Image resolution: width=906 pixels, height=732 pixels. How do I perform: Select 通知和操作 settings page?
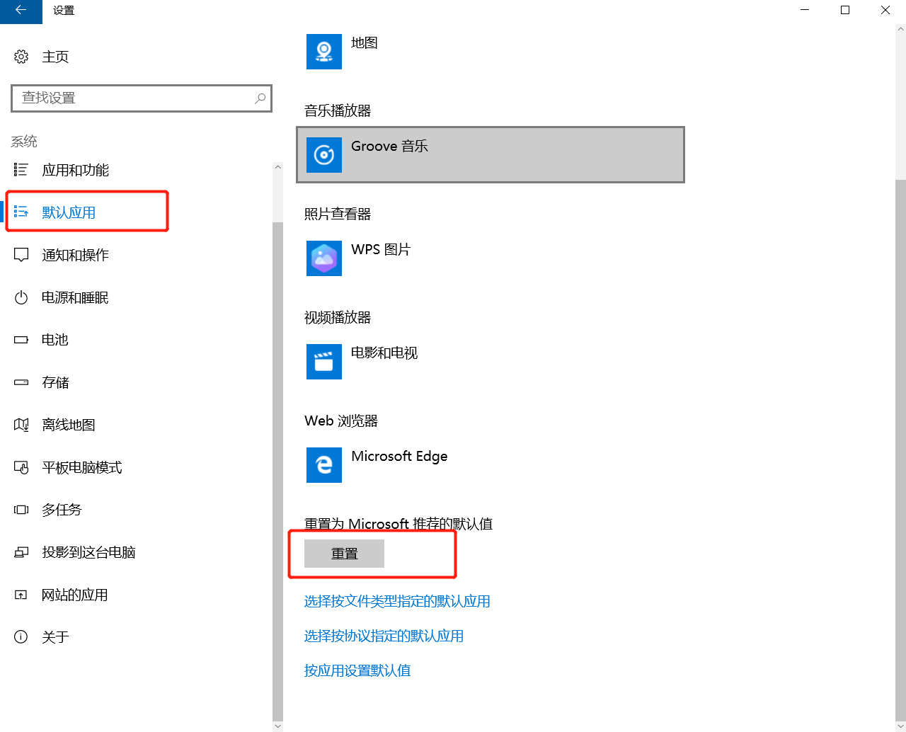[75, 255]
